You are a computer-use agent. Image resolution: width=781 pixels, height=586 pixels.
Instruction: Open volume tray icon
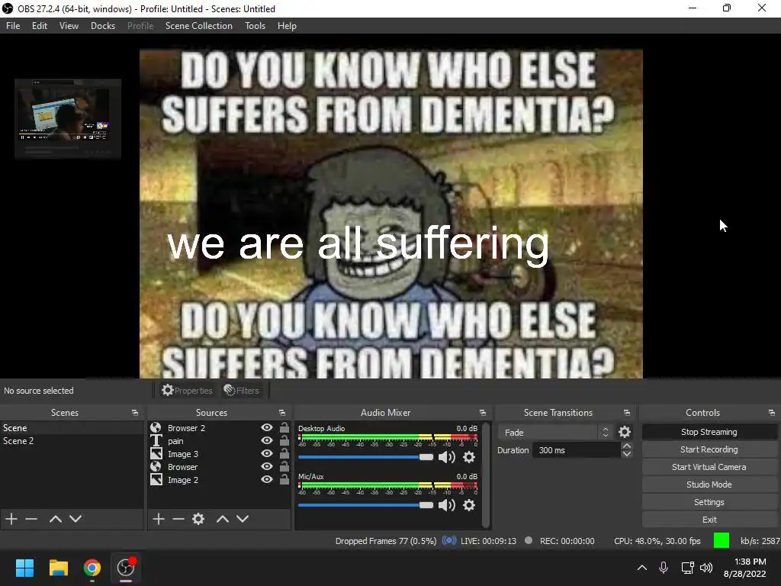(706, 568)
